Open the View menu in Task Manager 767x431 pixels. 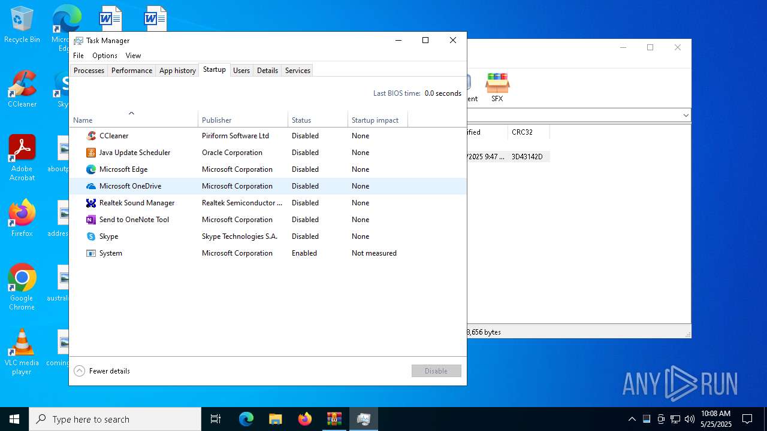[133, 56]
